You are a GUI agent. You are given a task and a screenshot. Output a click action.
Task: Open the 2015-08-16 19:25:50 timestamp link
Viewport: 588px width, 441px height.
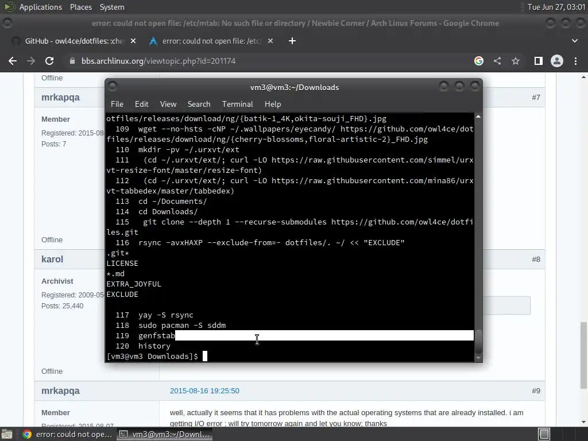tap(204, 390)
